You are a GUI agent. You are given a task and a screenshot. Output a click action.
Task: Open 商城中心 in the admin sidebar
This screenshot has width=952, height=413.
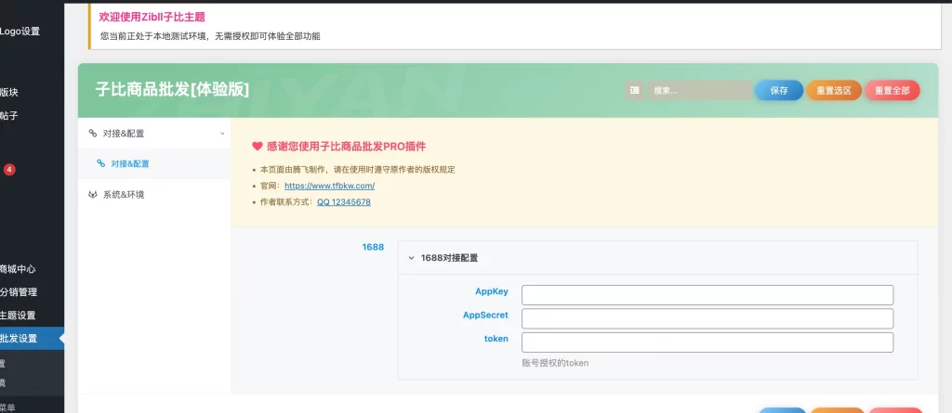(x=19, y=268)
